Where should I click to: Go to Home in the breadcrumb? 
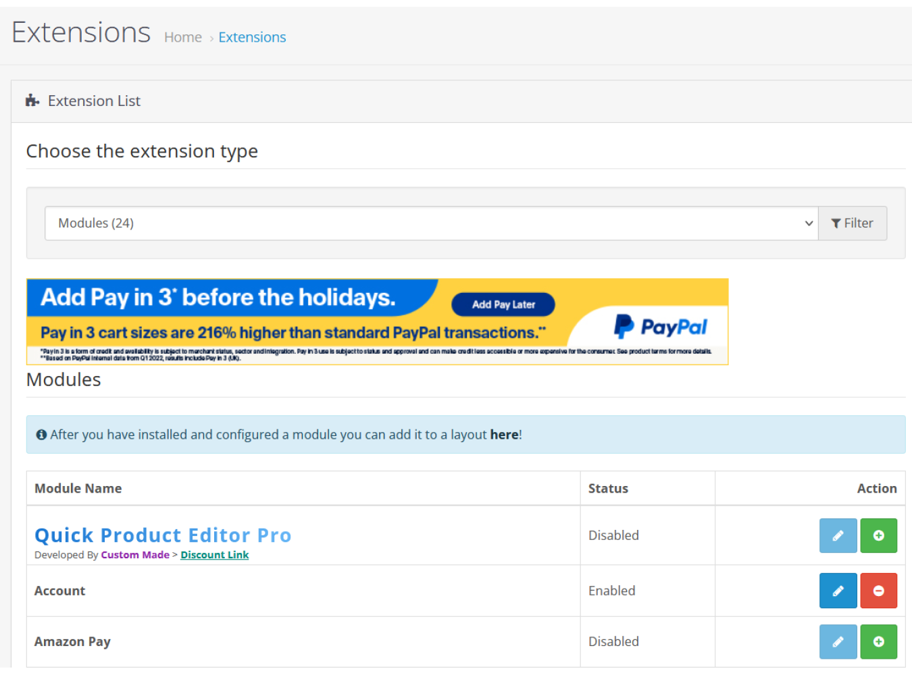183,37
